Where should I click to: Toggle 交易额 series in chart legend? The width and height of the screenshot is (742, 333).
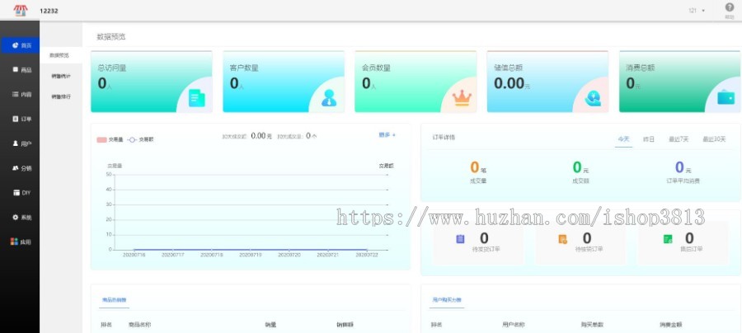[141, 139]
